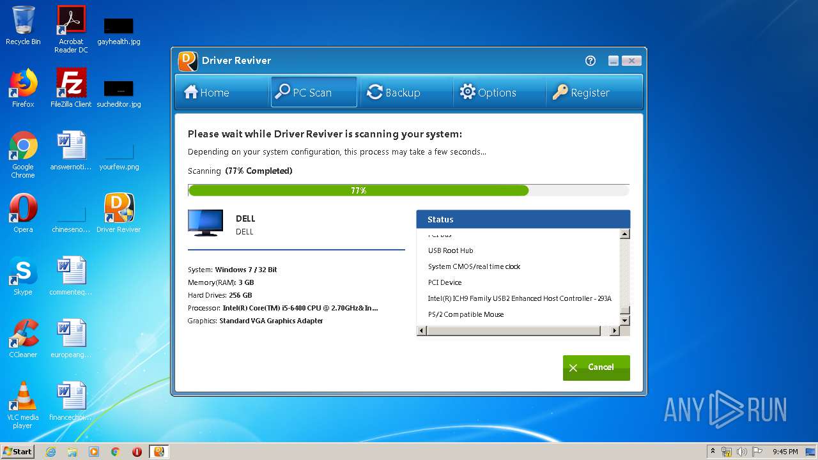Click the Show desktop button
The height and width of the screenshot is (460, 818).
click(811, 452)
